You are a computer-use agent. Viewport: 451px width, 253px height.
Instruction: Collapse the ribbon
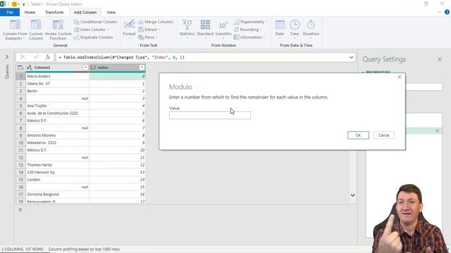point(439,12)
